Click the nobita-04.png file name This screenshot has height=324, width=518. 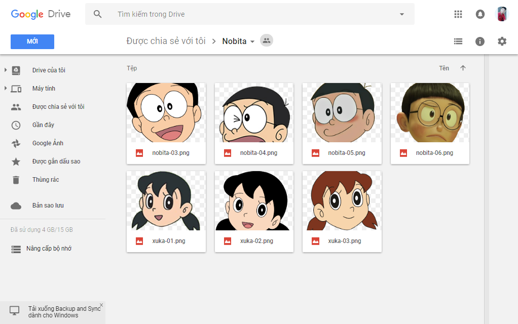coord(258,153)
